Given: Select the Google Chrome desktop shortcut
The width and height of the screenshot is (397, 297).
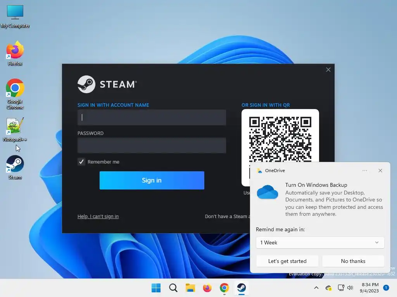Looking at the screenshot, I should [15, 94].
